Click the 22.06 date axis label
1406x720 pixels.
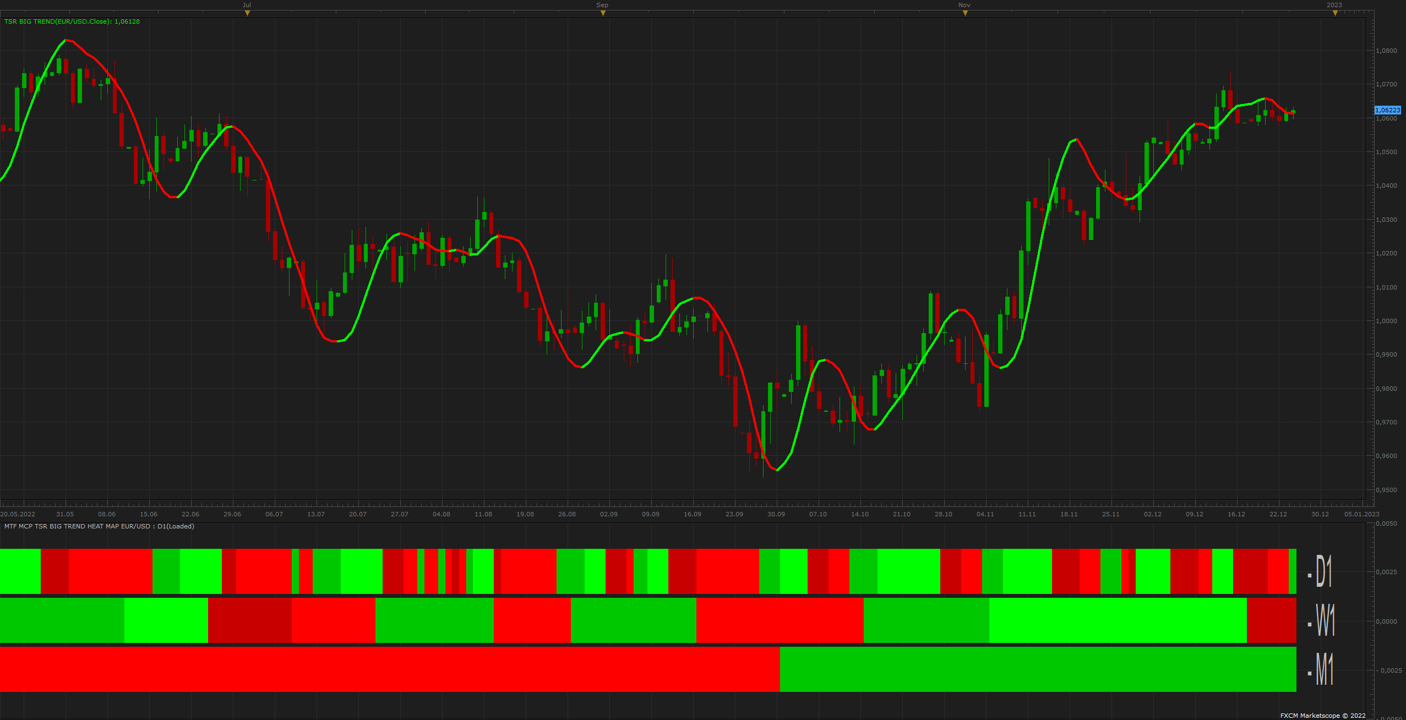[190, 514]
